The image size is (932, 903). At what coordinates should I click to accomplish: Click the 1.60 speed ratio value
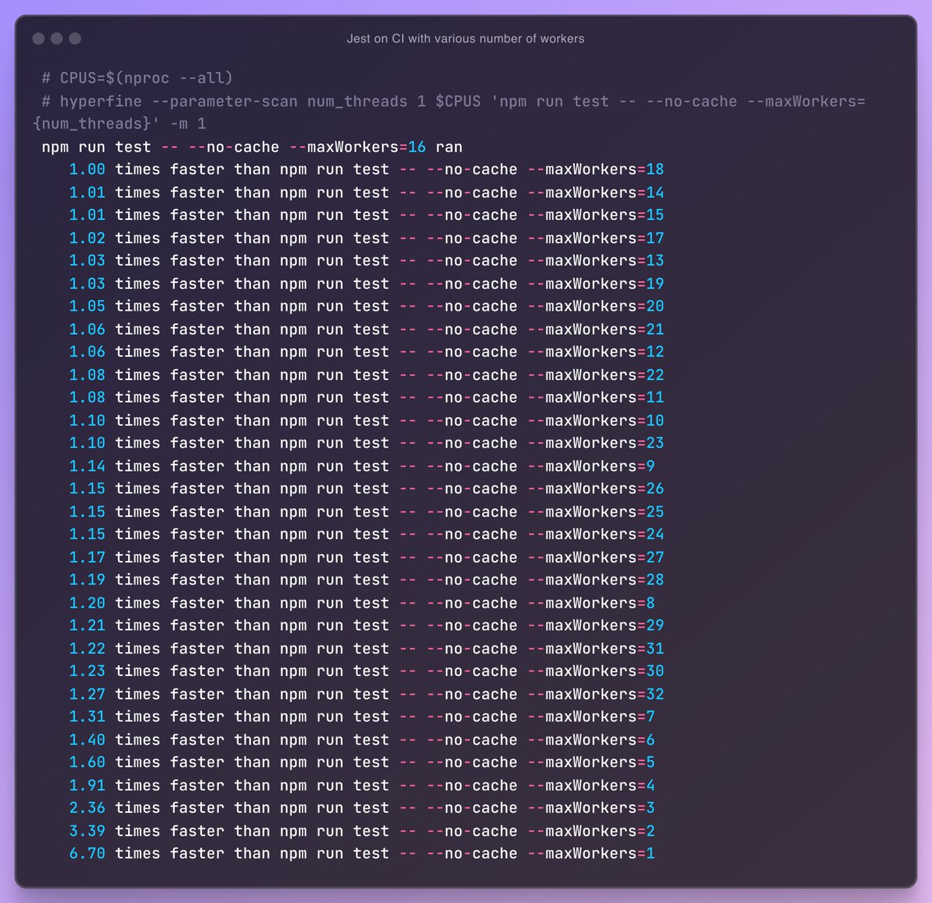click(87, 763)
